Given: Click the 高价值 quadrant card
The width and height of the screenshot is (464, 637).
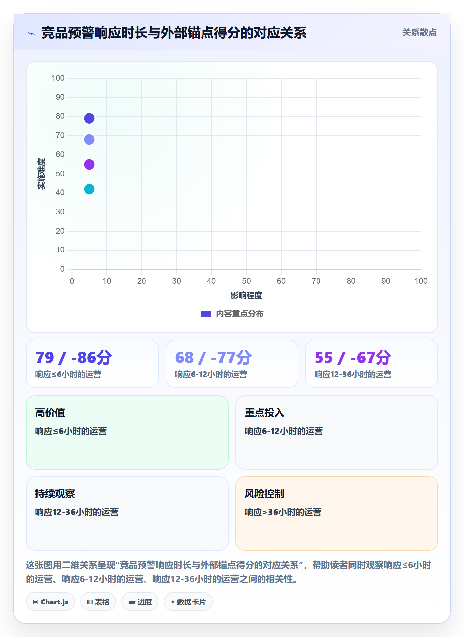Looking at the screenshot, I should coord(127,433).
